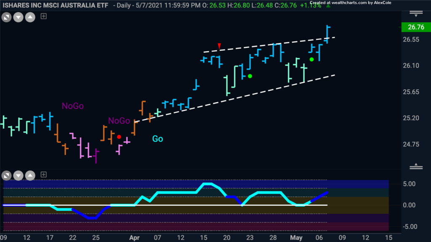Click the Created at wealthcharts.com credit text

tap(351, 3)
